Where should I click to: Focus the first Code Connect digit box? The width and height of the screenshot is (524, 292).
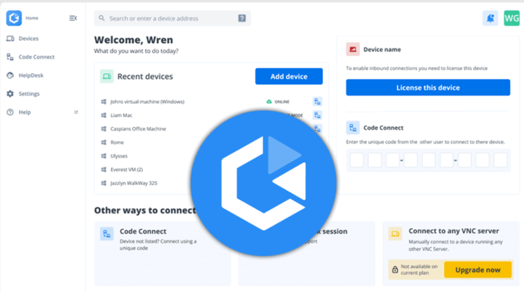pyautogui.click(x=356, y=160)
